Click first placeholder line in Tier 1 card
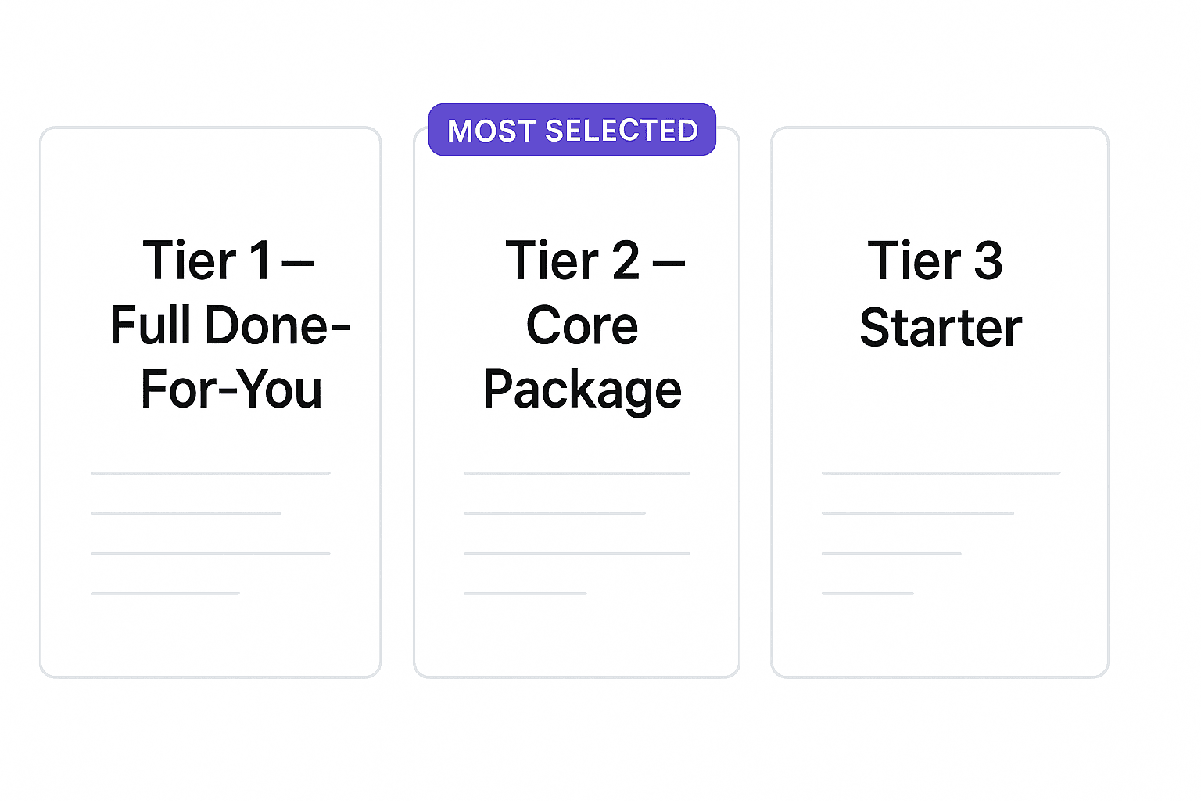Image resolution: width=1201 pixels, height=801 pixels. point(210,473)
